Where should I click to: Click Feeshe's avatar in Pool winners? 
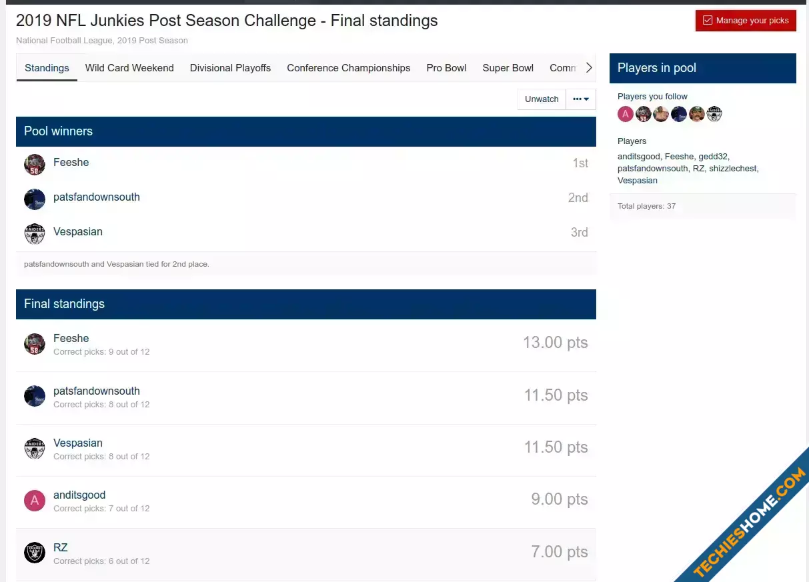(35, 164)
